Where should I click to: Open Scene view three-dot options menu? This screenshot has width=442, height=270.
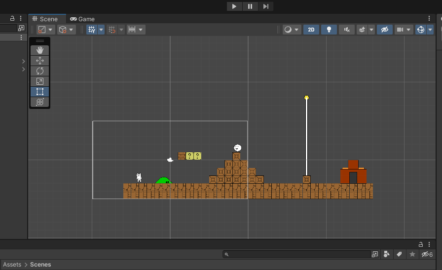(429, 18)
